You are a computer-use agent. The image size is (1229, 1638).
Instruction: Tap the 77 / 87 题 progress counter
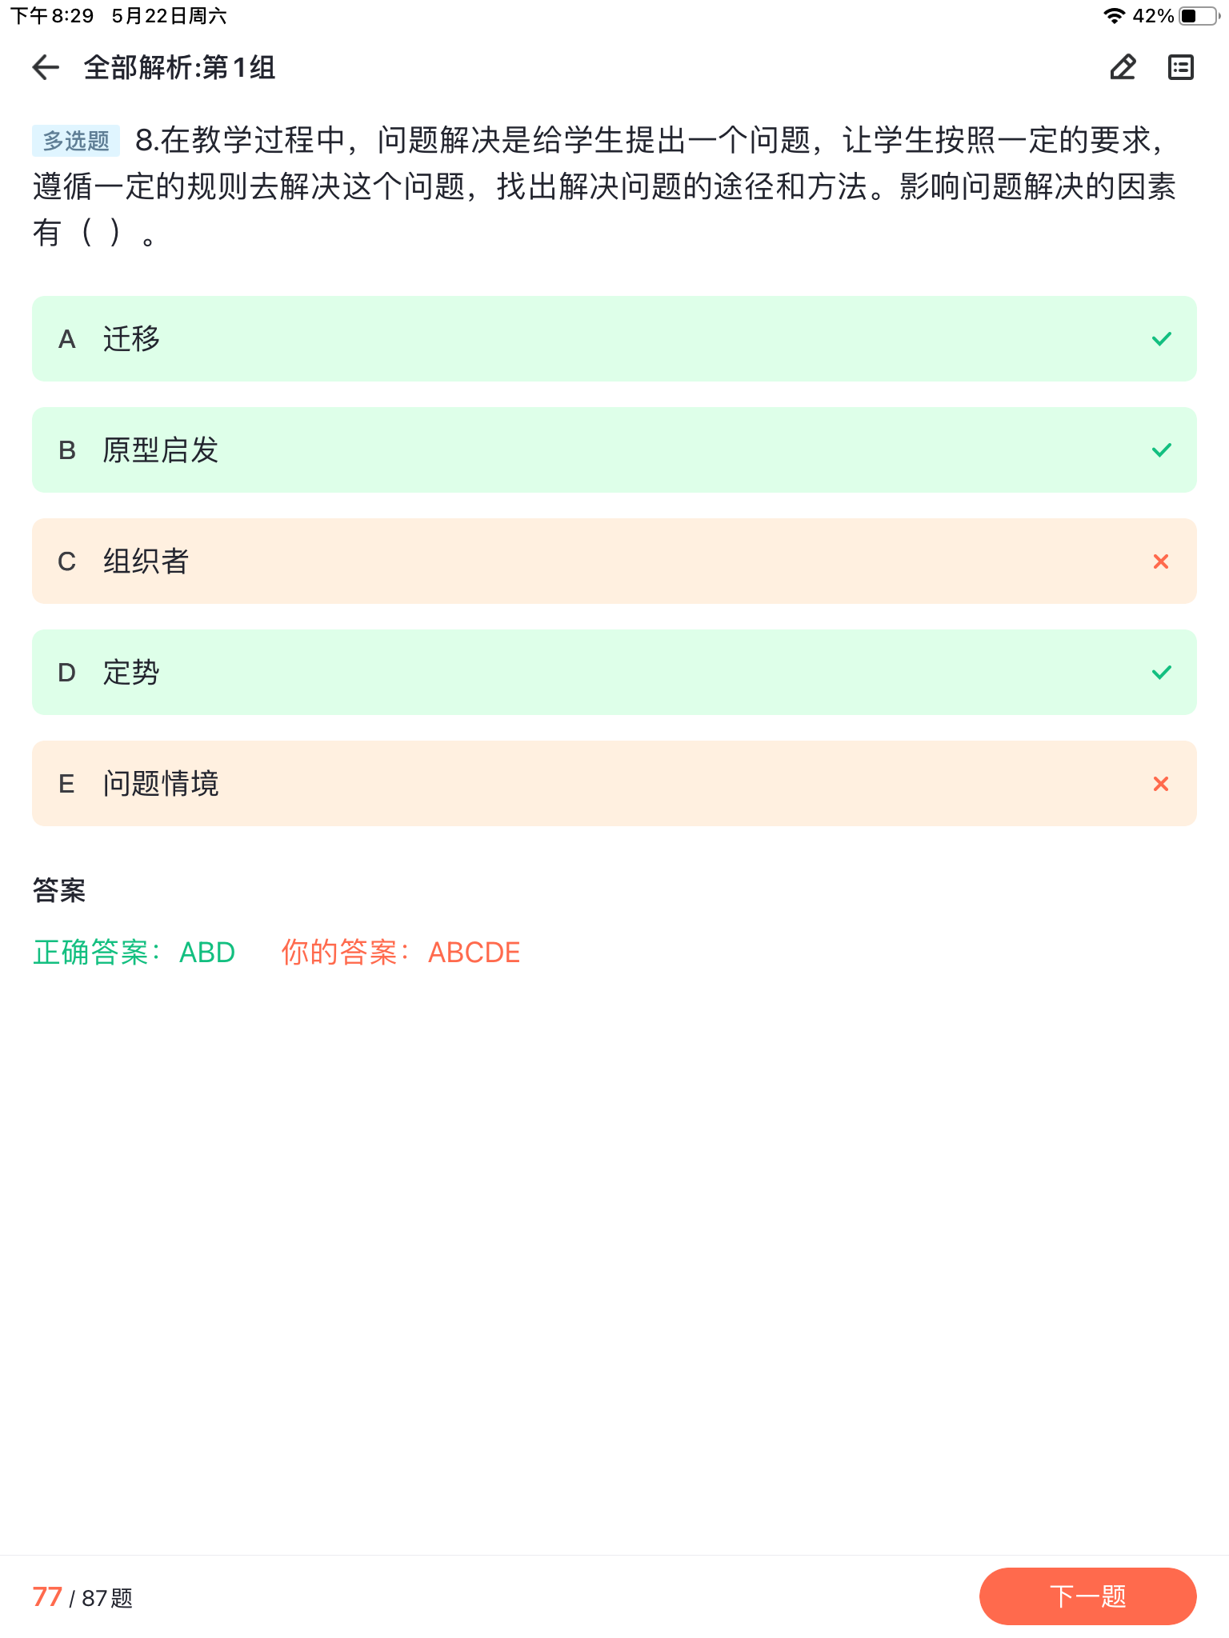(82, 1597)
